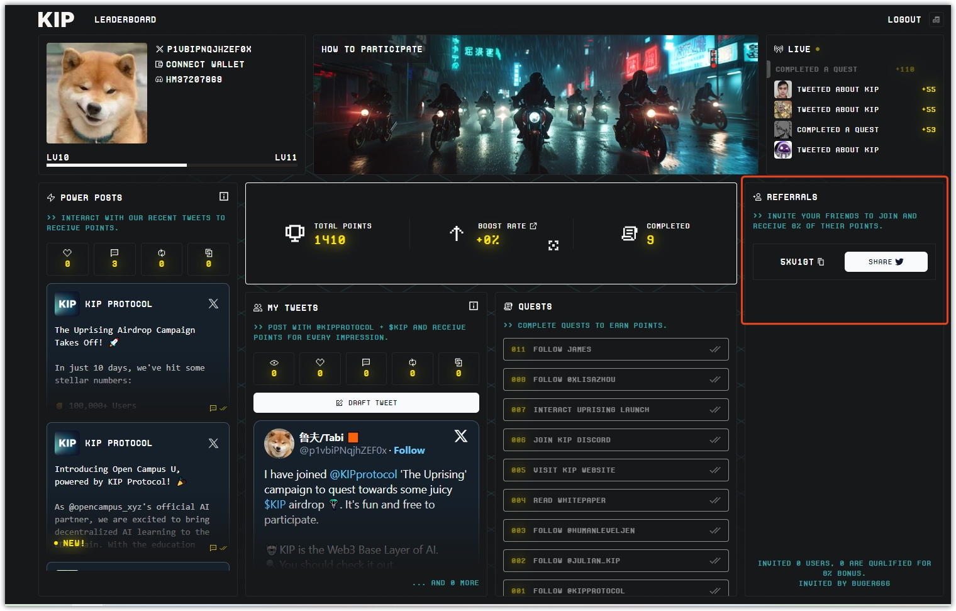The height and width of the screenshot is (611, 956).
Task: Toggle the Join KIP Discord quest checkmark
Action: point(714,440)
